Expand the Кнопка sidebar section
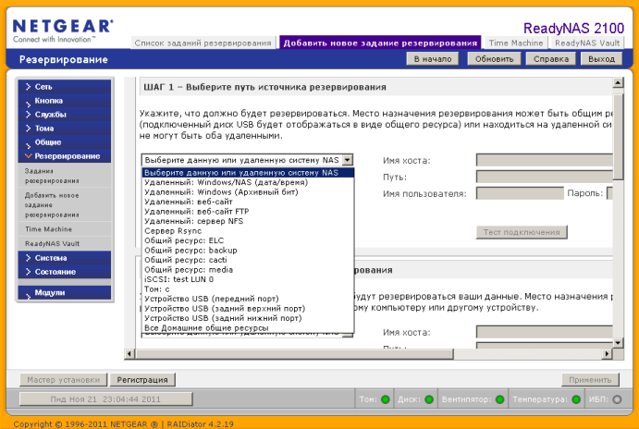This screenshot has width=639, height=429. point(65,101)
